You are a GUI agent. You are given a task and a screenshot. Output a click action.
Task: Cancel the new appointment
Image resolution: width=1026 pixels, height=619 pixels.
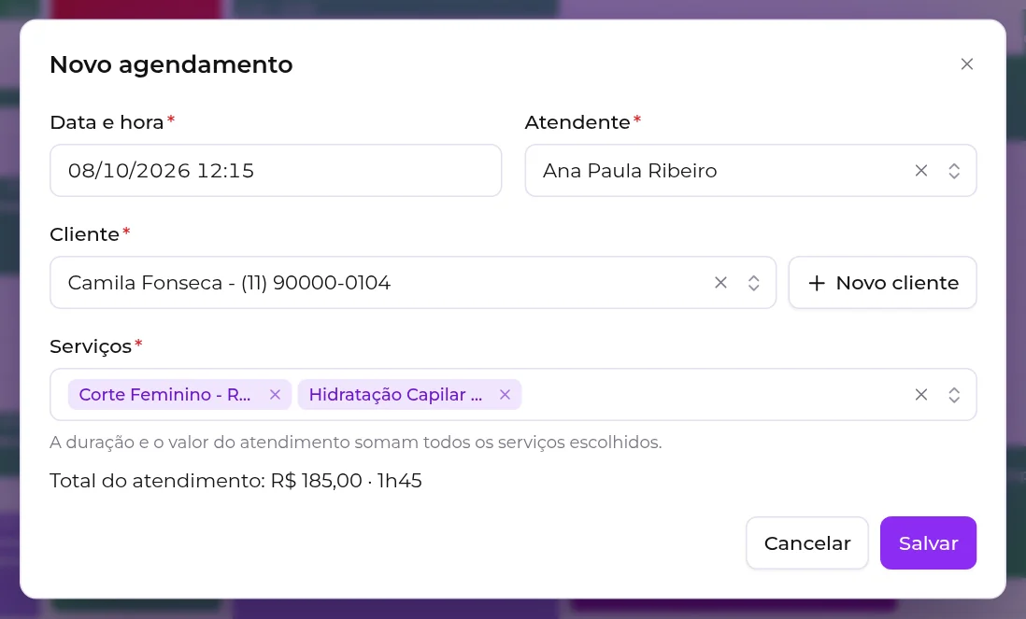coord(806,543)
